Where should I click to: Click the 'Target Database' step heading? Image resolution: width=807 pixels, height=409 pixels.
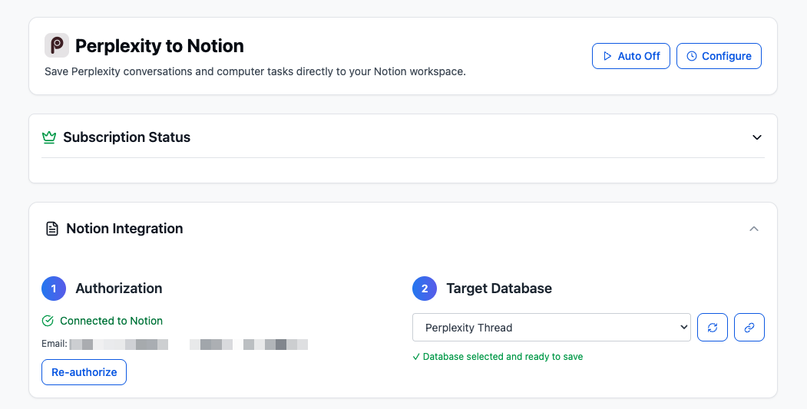(x=499, y=288)
